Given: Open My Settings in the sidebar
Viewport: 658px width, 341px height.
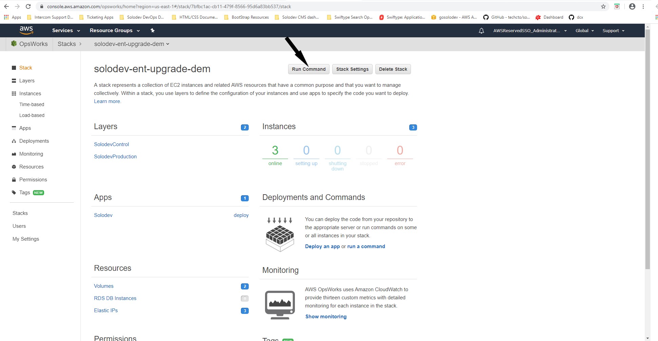Looking at the screenshot, I should [x=26, y=239].
